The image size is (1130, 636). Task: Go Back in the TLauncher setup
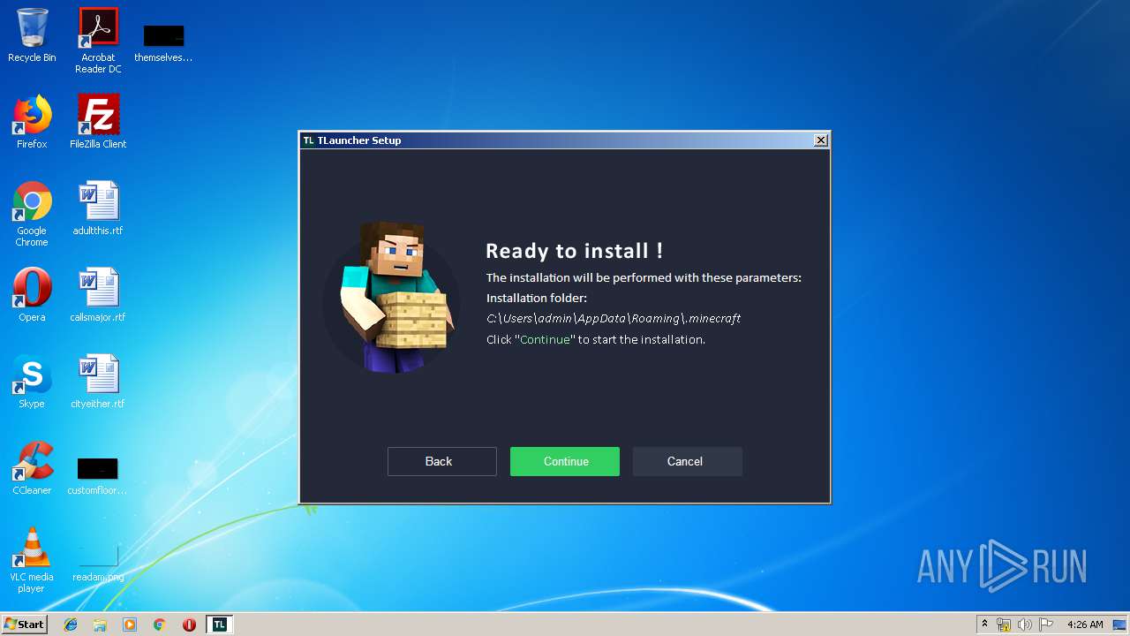coord(442,461)
